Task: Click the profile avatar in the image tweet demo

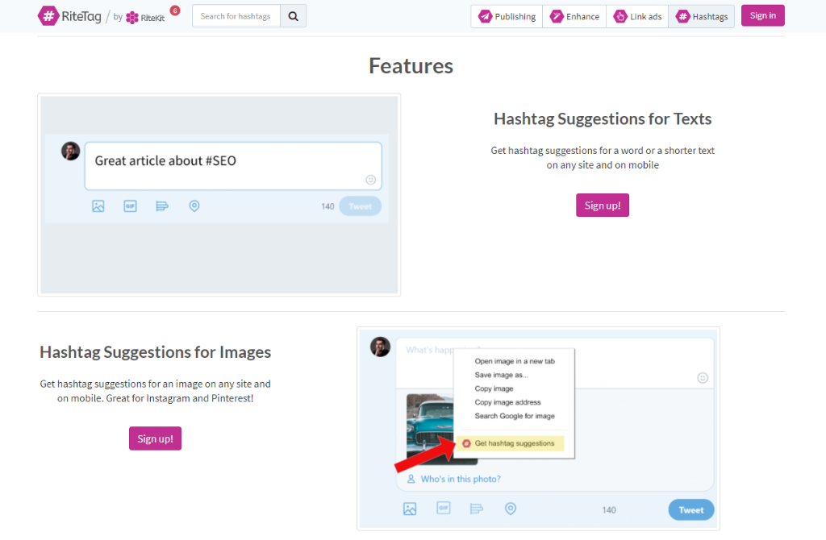Action: point(381,347)
